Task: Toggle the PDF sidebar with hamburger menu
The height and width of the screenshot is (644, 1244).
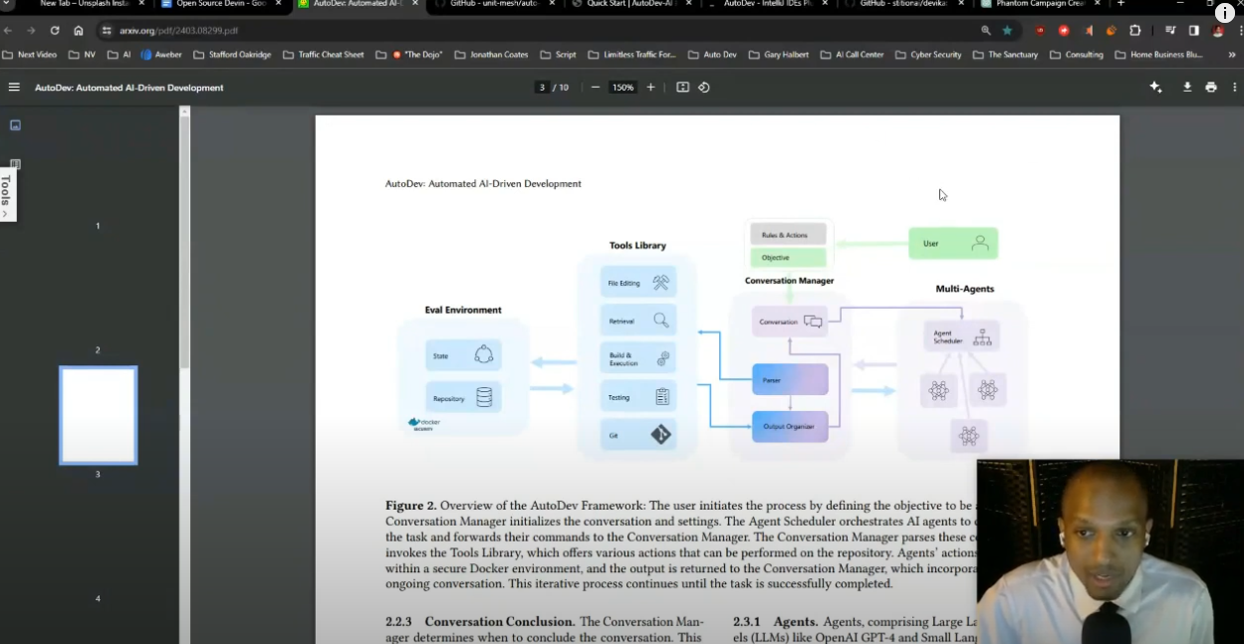Action: tap(14, 87)
